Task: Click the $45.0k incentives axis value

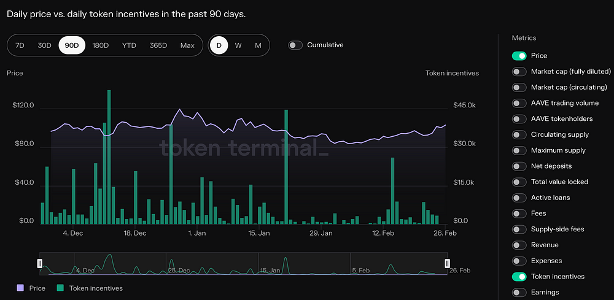Action: pyautogui.click(x=464, y=106)
